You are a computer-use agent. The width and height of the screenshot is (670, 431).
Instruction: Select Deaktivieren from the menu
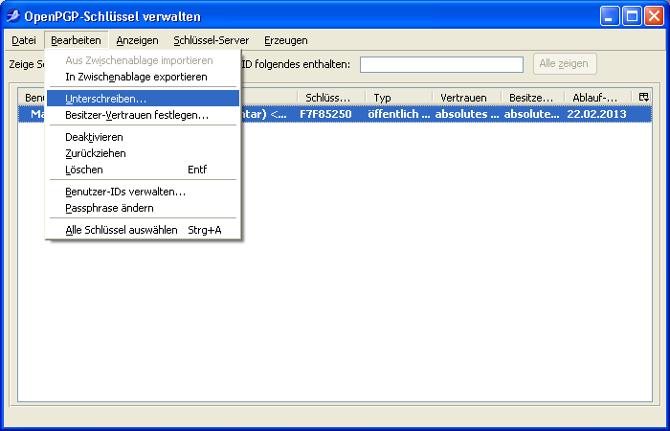tap(143, 137)
